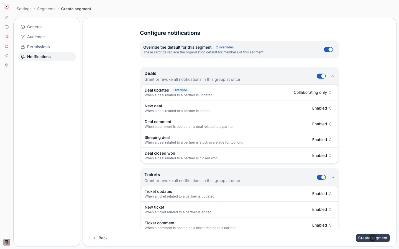This screenshot has width=399, height=249.
Task: Collapse the Tickets group chevron
Action: click(333, 177)
